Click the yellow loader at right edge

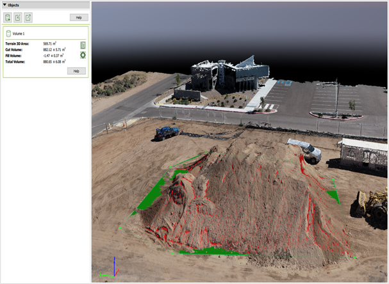372,206
